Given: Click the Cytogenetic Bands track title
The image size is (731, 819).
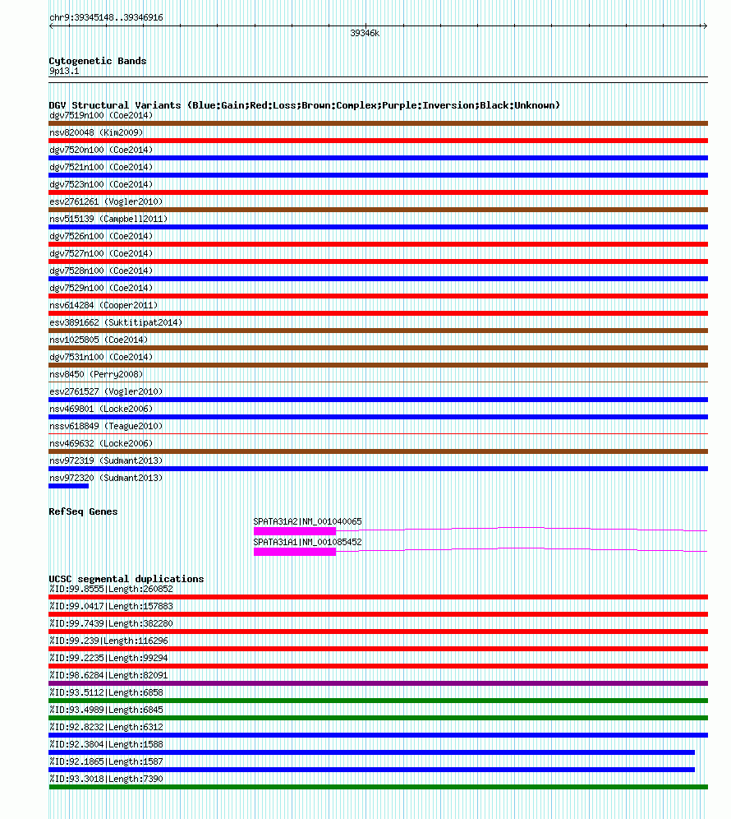Looking at the screenshot, I should pos(98,61).
